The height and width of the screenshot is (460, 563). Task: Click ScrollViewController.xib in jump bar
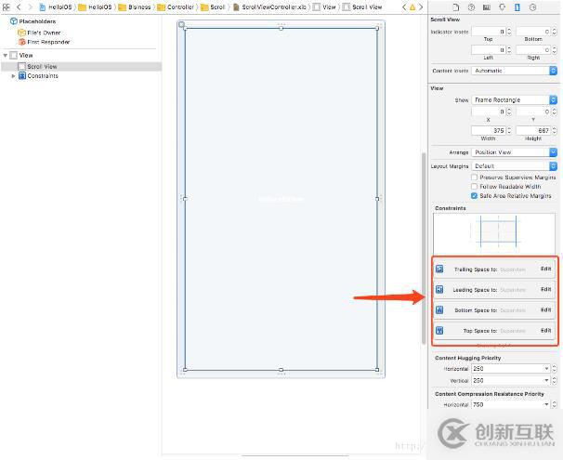point(270,7)
